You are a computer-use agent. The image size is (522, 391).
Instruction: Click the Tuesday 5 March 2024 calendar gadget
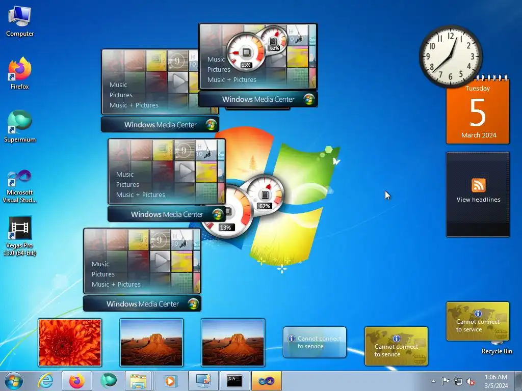coord(478,113)
